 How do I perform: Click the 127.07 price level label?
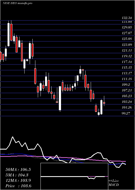(127, 33)
